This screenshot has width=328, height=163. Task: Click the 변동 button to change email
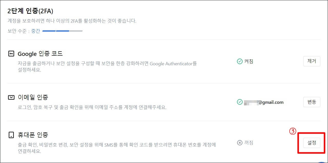point(312,102)
